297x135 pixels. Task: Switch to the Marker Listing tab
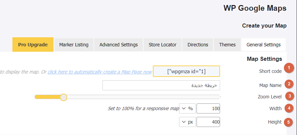click(74, 45)
